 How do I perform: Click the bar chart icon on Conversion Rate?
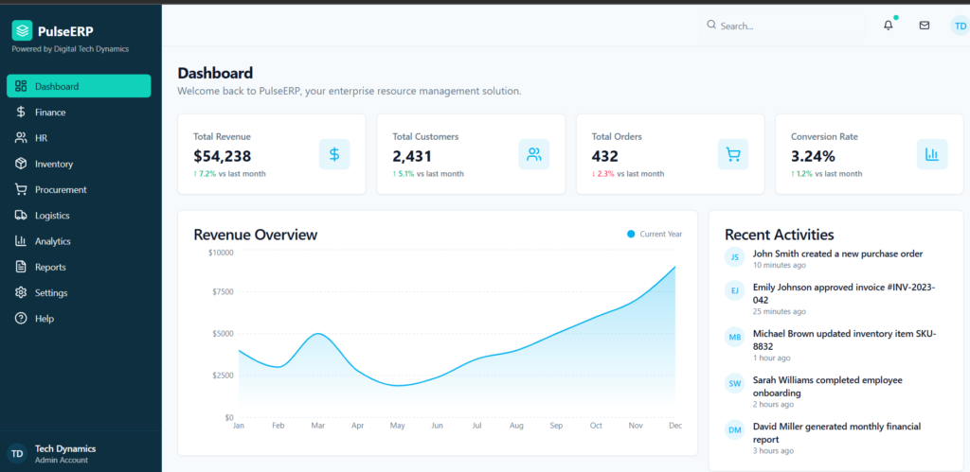point(932,154)
